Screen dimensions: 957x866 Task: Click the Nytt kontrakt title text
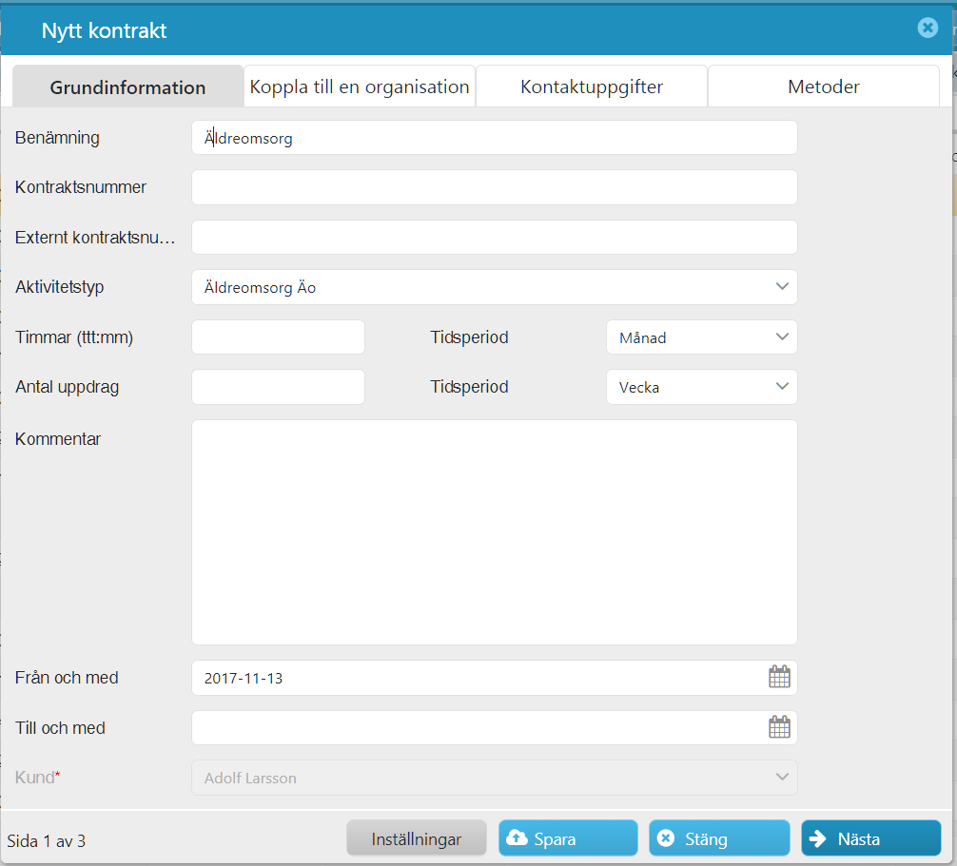104,30
